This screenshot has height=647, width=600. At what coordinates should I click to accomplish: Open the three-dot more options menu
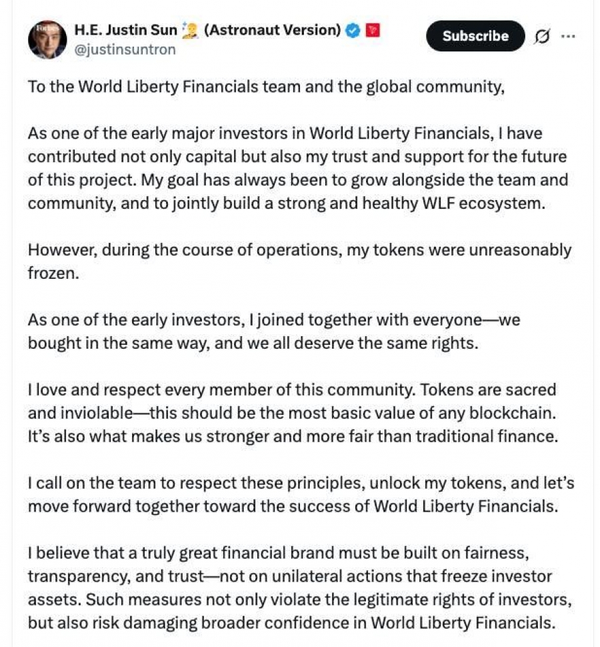pos(568,37)
